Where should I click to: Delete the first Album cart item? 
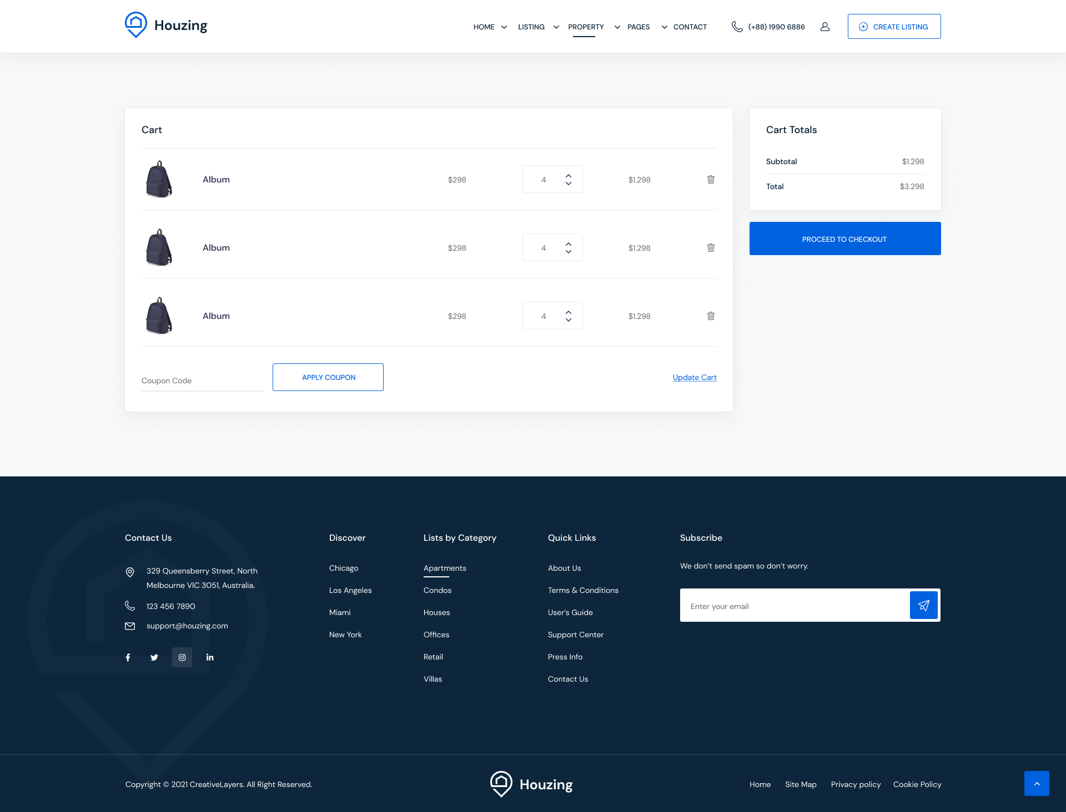point(711,179)
